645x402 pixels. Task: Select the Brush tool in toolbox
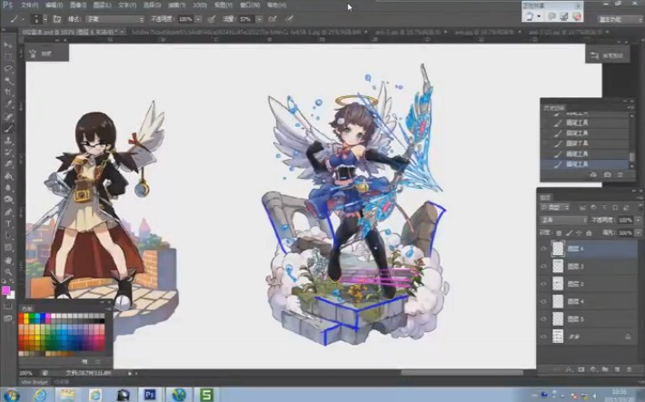point(8,129)
